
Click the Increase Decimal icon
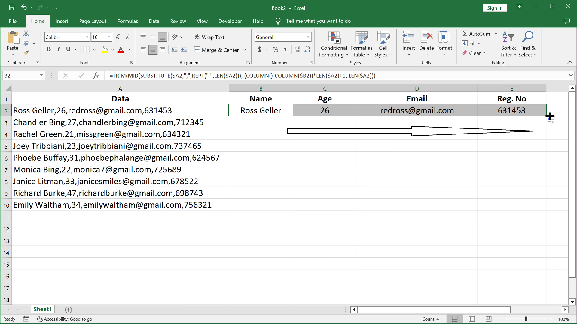click(297, 50)
